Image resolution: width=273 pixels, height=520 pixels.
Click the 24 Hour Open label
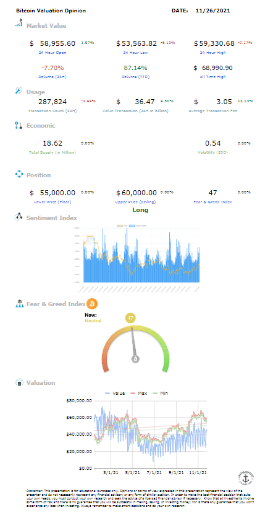pyautogui.click(x=52, y=53)
